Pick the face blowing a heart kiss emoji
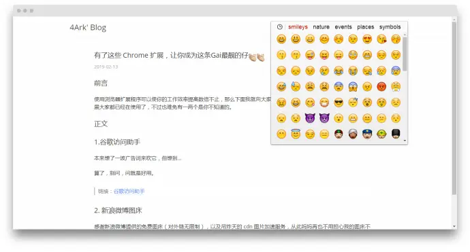The image size is (470, 252). pos(381,39)
